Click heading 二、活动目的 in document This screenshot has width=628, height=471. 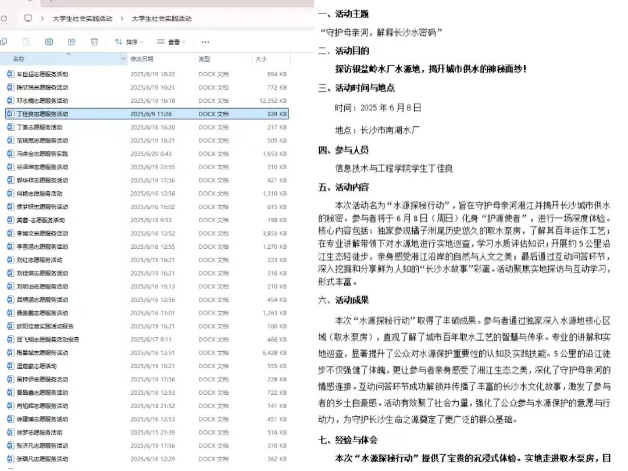tap(343, 51)
